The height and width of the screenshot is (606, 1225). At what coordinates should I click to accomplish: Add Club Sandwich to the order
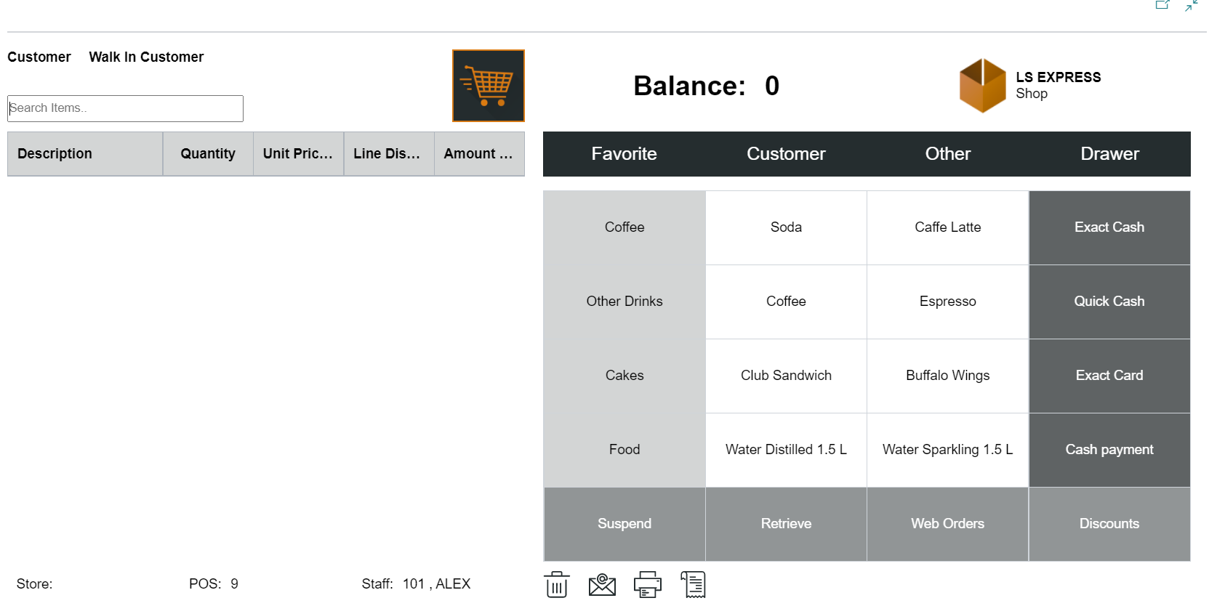(786, 375)
